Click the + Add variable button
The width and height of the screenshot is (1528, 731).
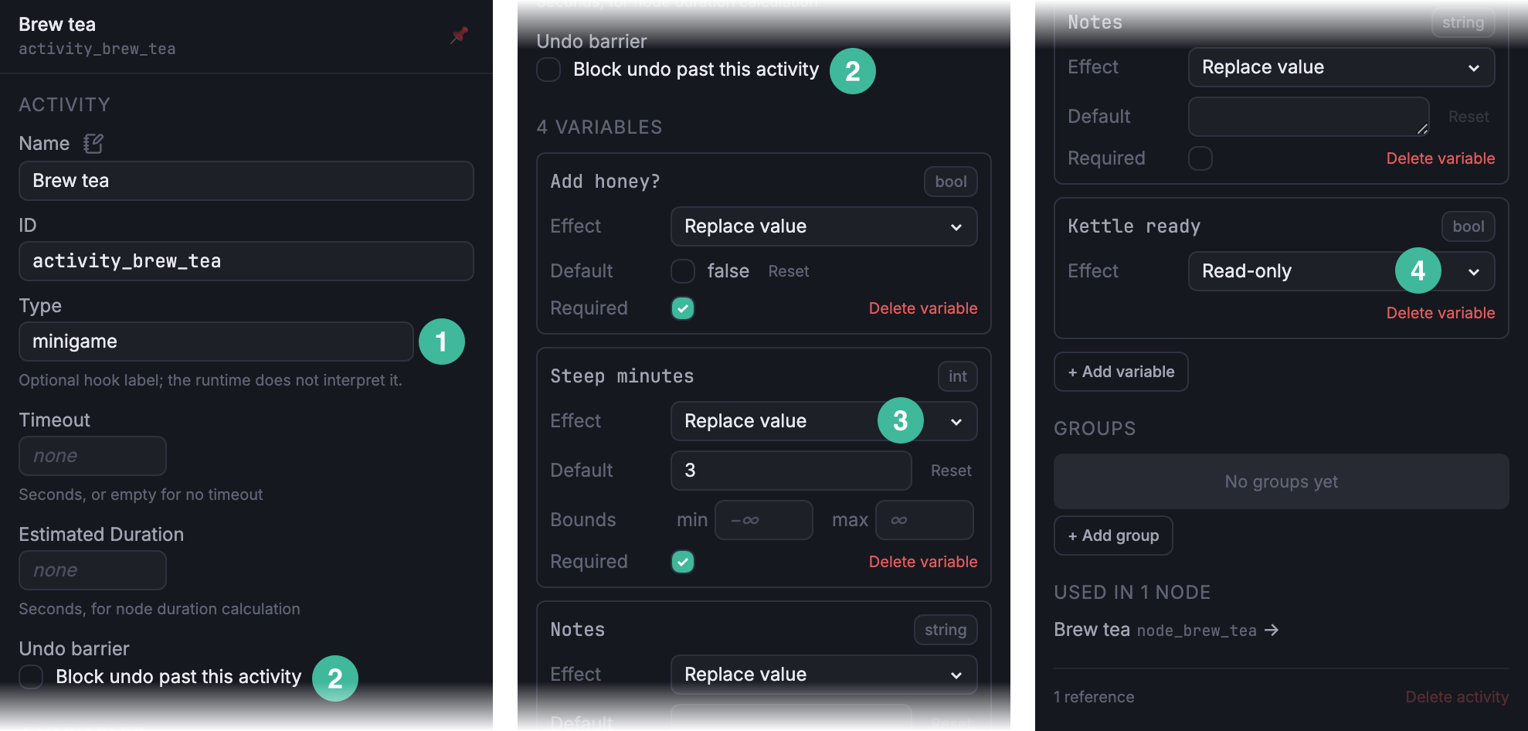tap(1121, 372)
